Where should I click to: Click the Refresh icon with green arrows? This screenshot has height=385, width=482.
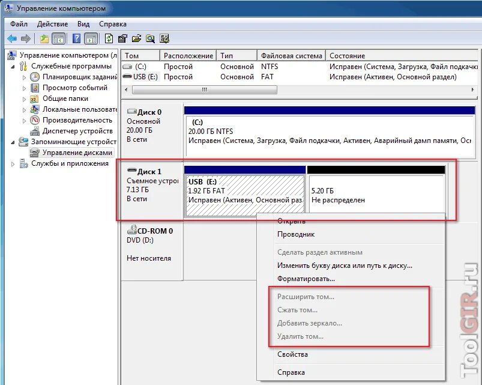pos(109,39)
